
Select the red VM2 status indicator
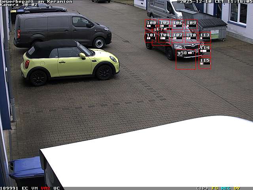pos(45,188)
